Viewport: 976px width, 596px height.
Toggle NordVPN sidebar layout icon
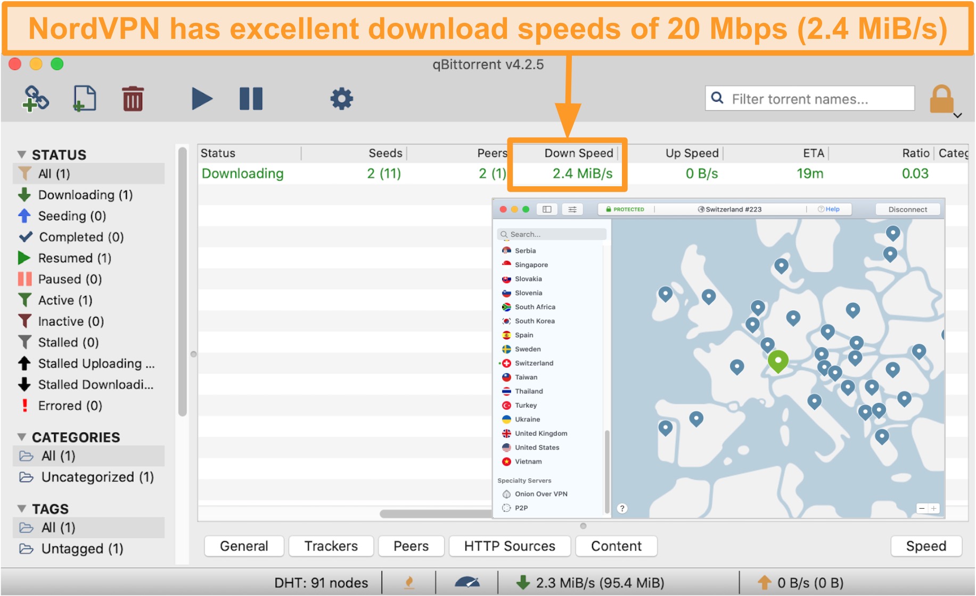pyautogui.click(x=547, y=210)
